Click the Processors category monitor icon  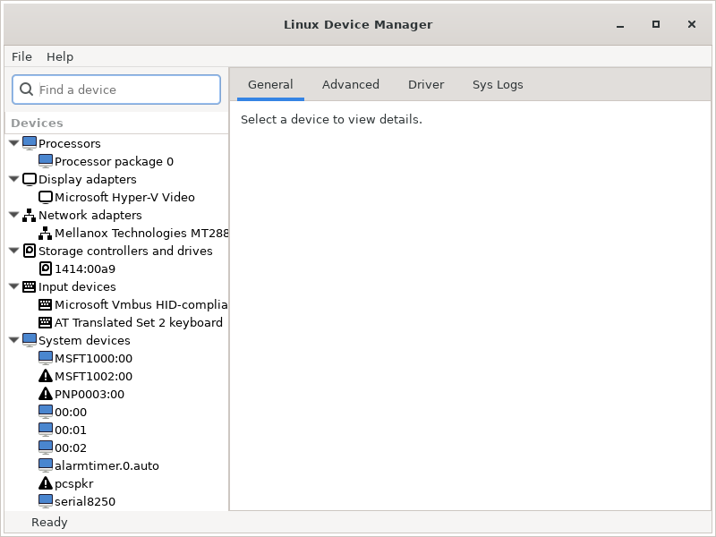coord(30,143)
